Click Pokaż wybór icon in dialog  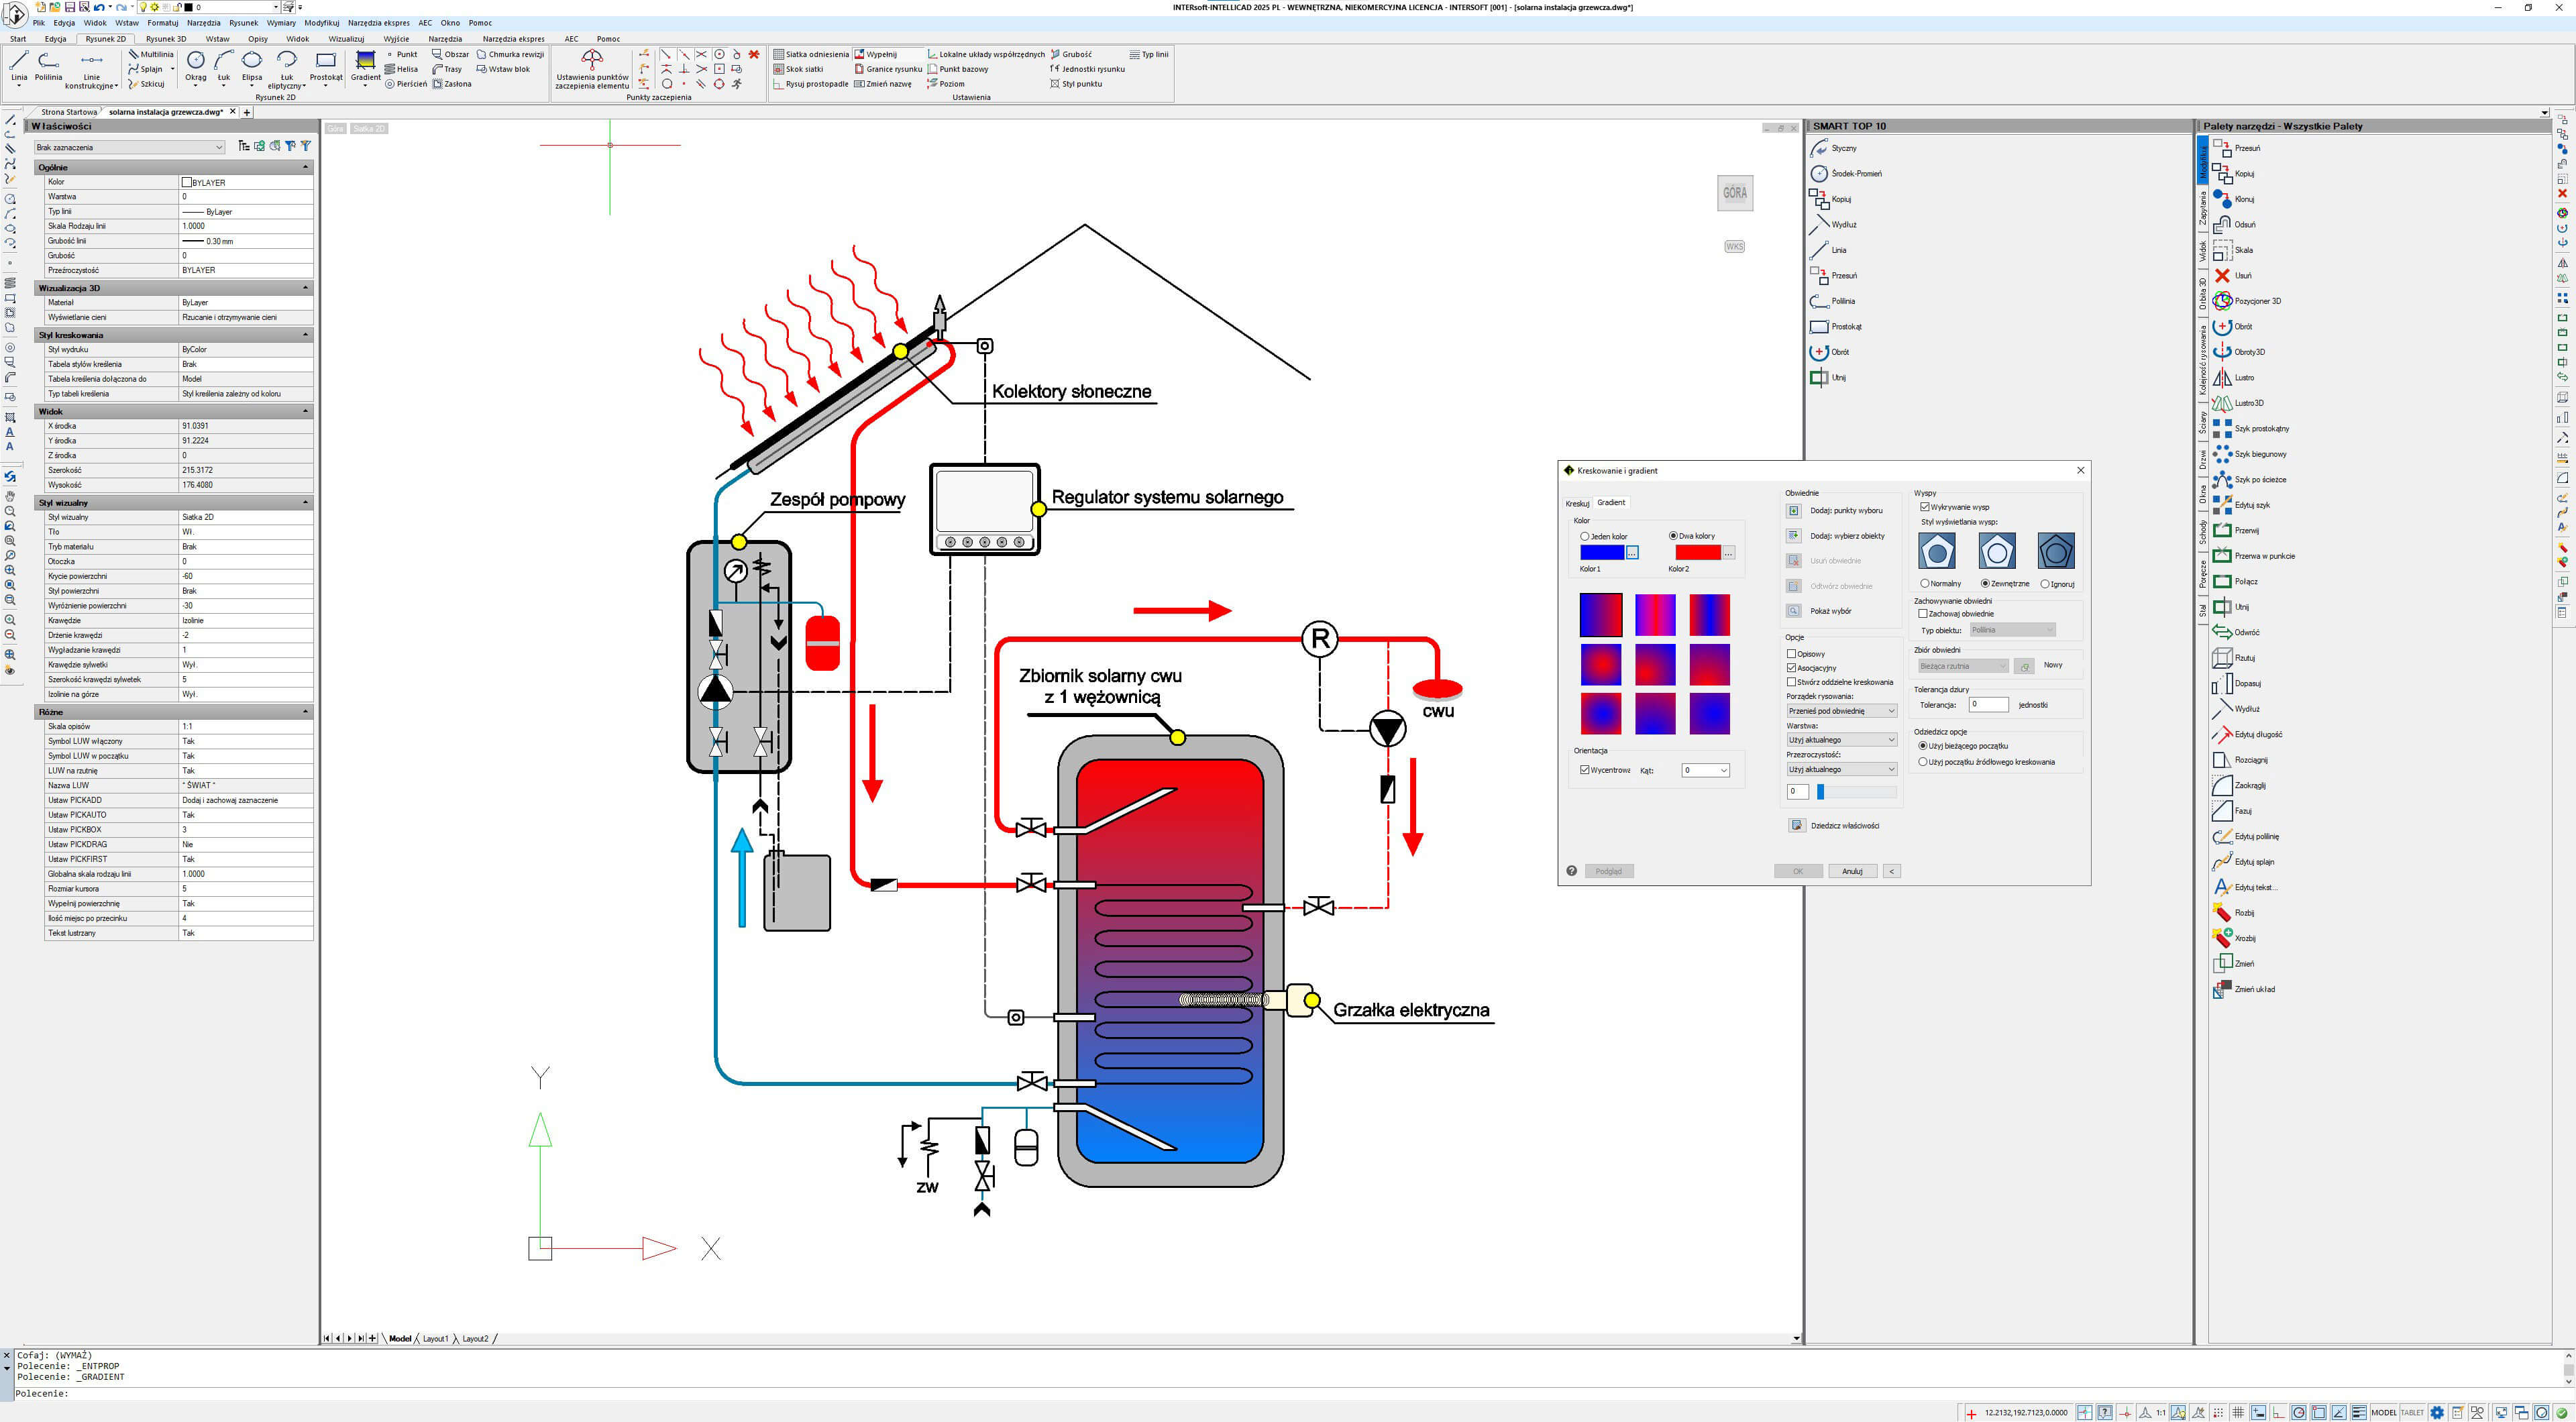point(1793,611)
